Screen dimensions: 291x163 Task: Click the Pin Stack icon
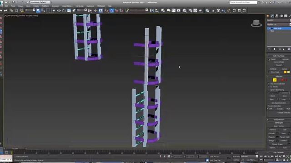269,49
